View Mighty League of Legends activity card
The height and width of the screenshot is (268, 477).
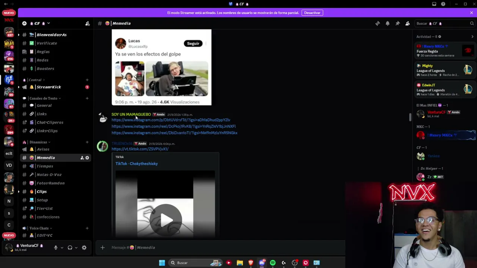[x=445, y=70]
